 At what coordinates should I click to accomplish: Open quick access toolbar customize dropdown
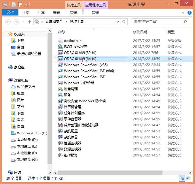coord(26,5)
